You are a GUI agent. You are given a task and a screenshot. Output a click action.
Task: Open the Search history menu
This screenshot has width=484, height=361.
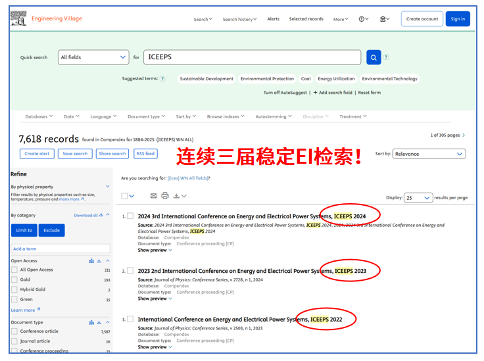pyautogui.click(x=239, y=19)
